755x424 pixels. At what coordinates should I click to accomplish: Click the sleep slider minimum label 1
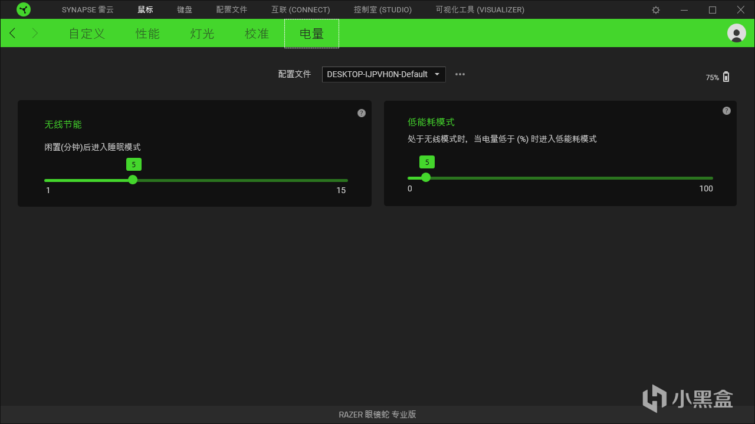[48, 190]
